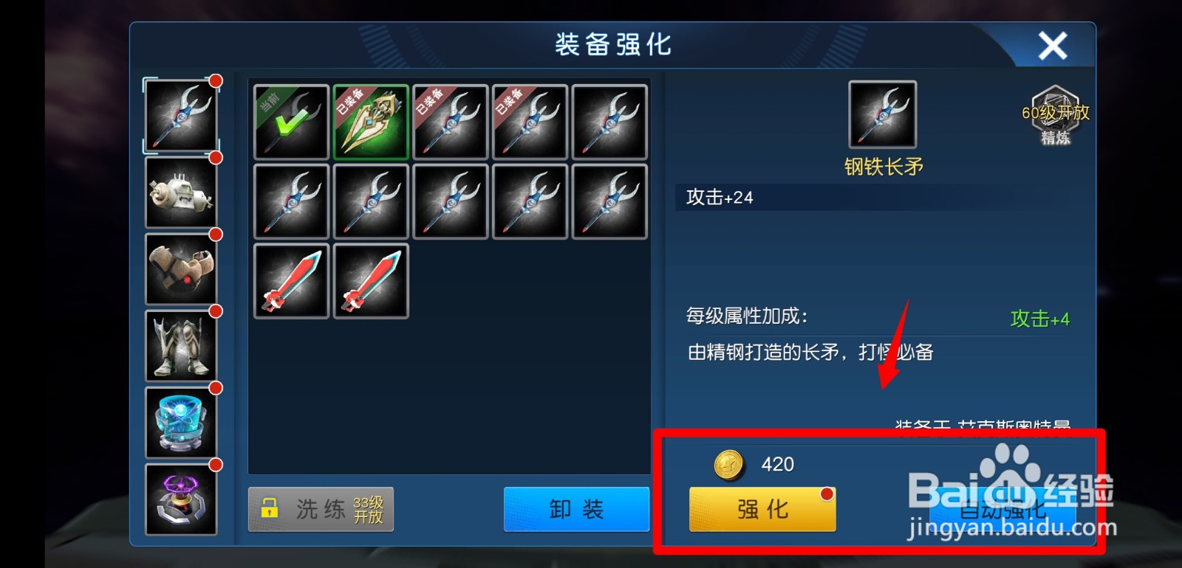Select the unequipped spear ending the first row

pos(609,122)
